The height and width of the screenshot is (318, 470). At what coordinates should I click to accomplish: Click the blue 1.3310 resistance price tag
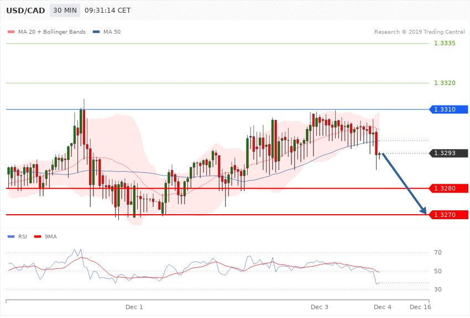click(448, 110)
